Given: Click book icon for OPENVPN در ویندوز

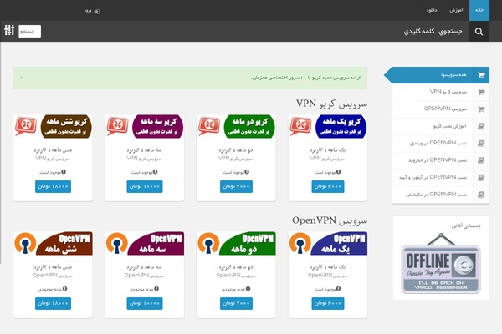Looking at the screenshot, I should point(481,143).
